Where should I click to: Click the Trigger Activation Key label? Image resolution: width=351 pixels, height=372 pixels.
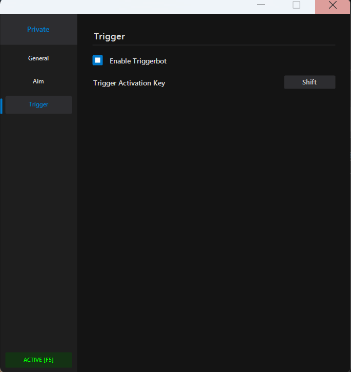(129, 83)
